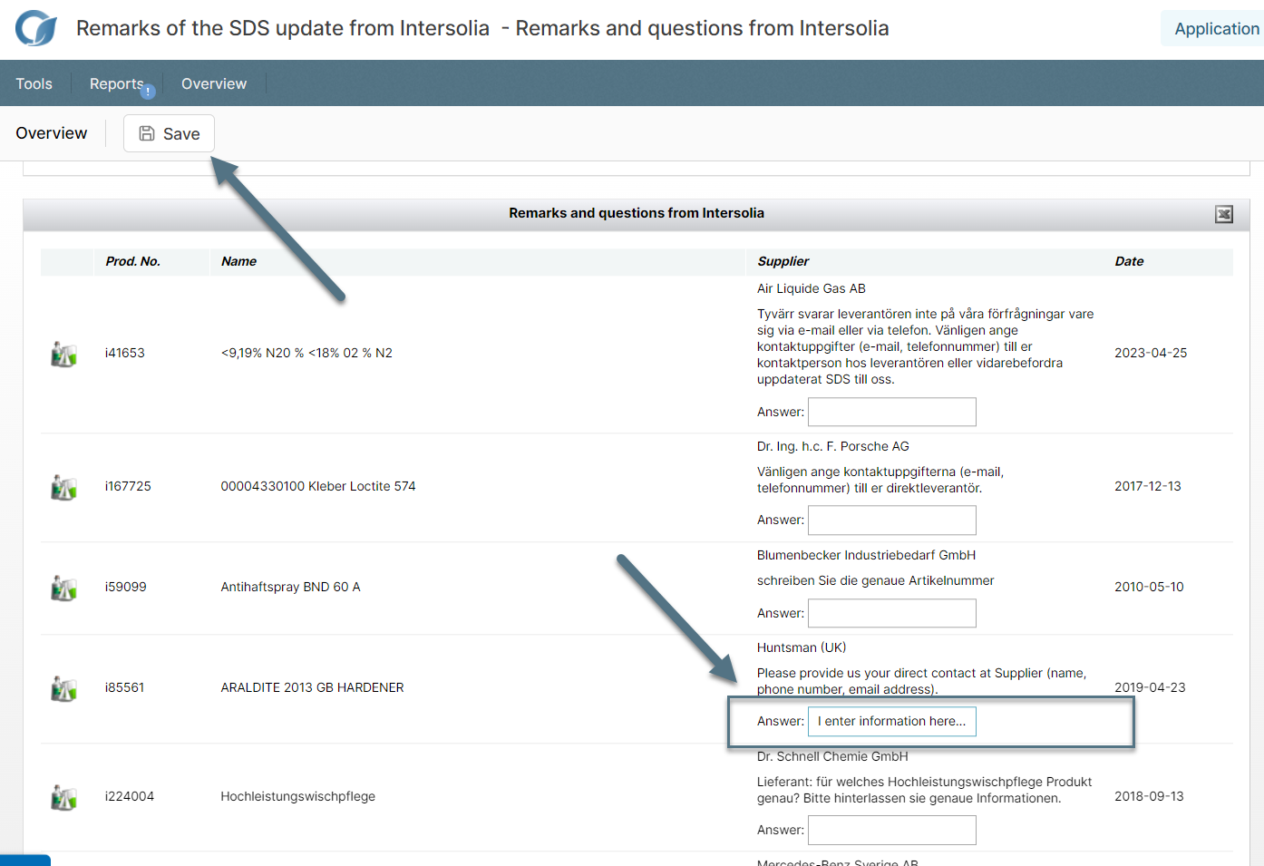Click supplier name Blumenbecker Industriebedarf GmbH

pyautogui.click(x=866, y=555)
